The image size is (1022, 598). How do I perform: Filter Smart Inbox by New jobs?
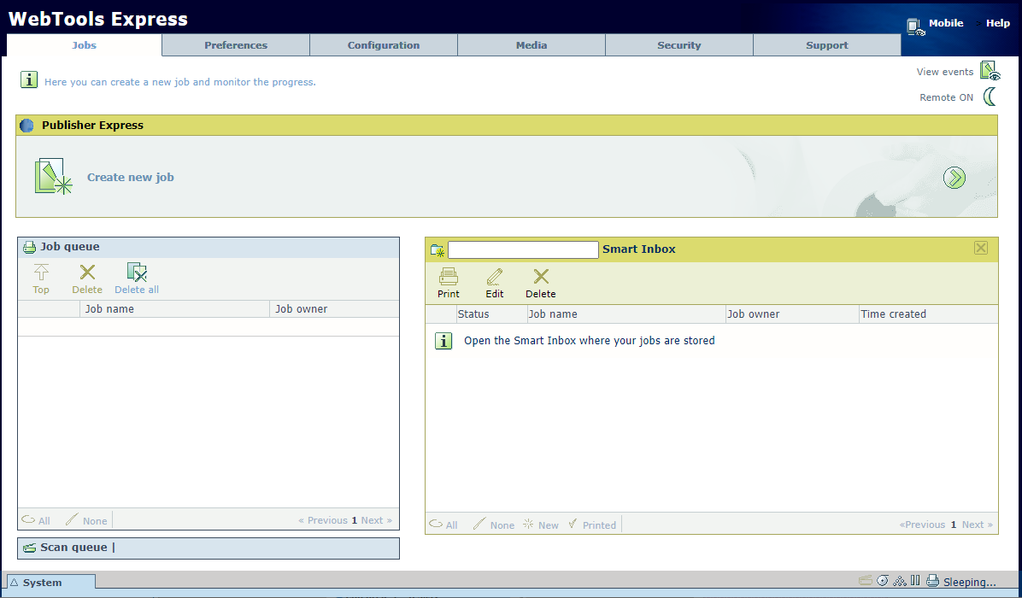click(541, 525)
